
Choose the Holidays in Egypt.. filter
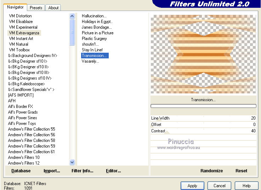tap(97, 22)
